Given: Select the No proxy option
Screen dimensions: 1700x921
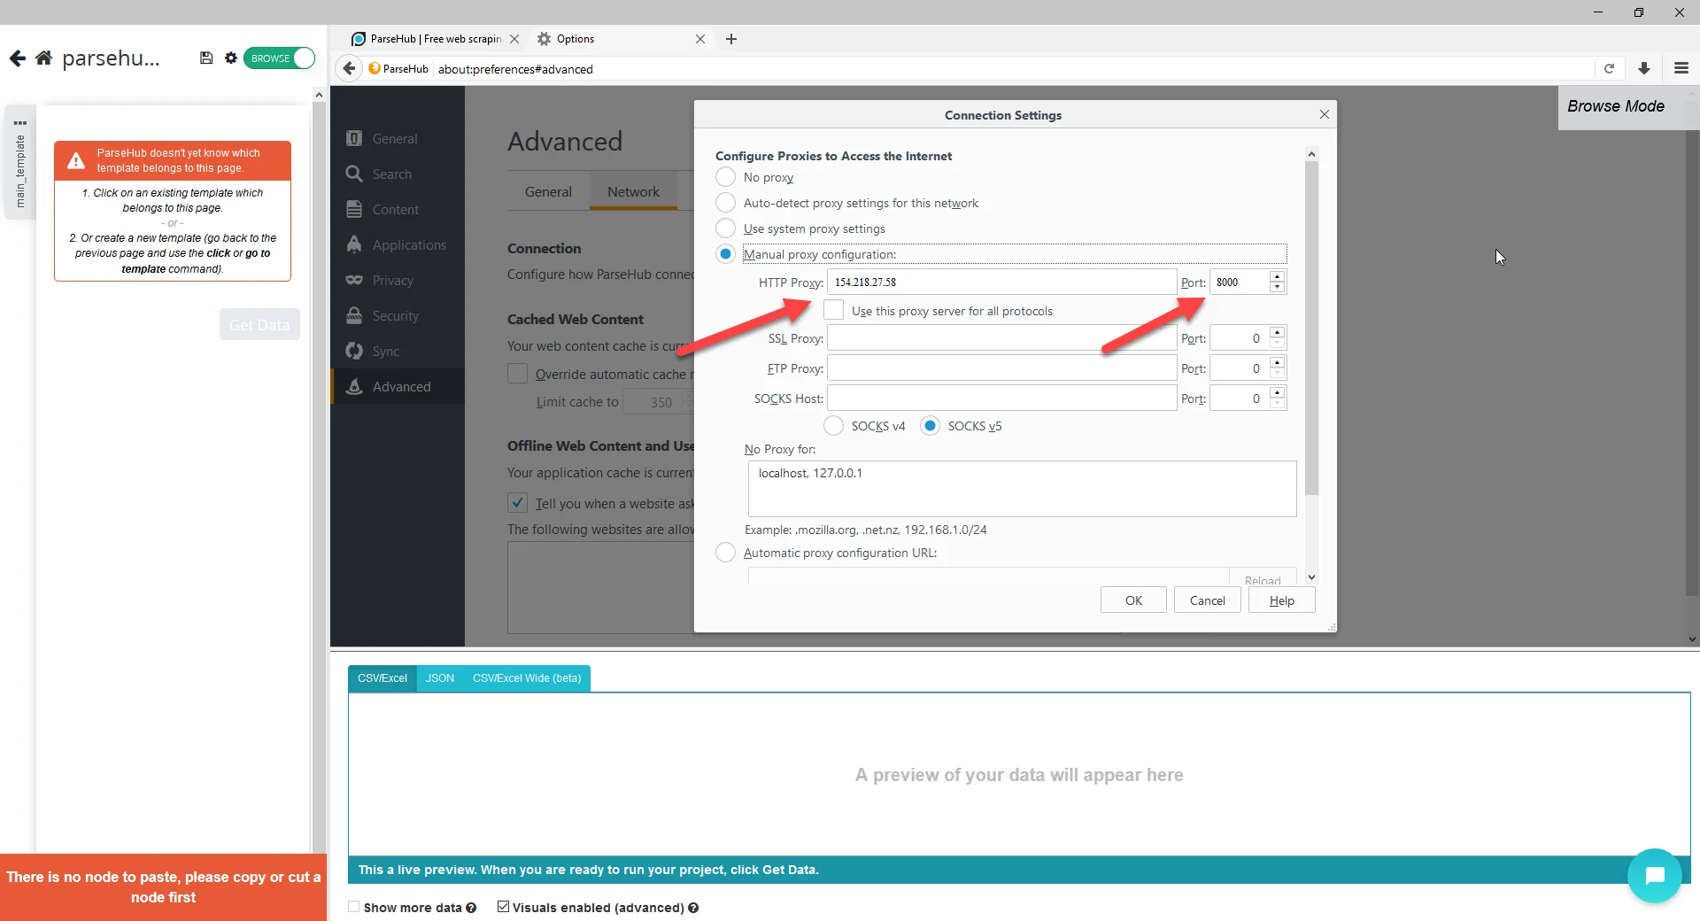Looking at the screenshot, I should pyautogui.click(x=725, y=177).
